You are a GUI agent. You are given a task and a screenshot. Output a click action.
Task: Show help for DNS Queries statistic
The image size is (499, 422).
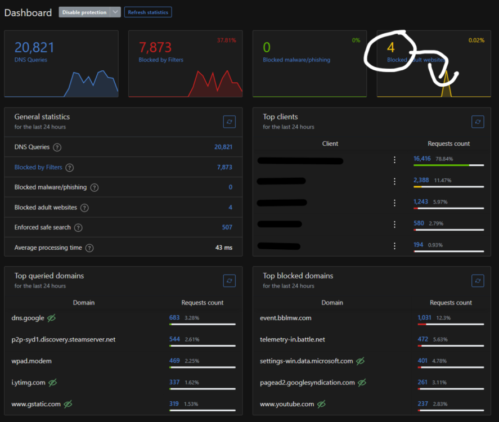(57, 147)
